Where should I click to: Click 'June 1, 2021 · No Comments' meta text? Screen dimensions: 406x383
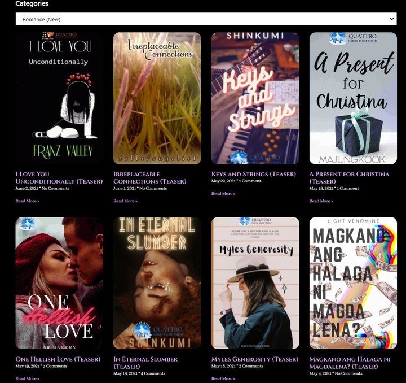140,188
